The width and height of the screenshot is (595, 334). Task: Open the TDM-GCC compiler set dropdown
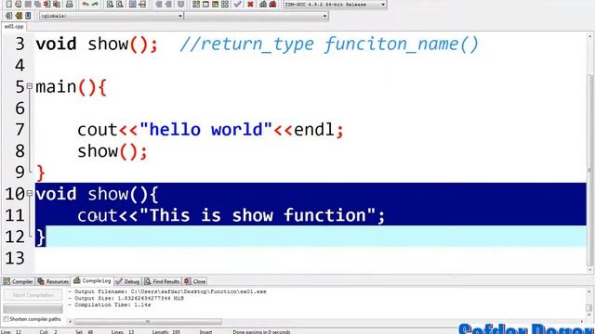335,4
